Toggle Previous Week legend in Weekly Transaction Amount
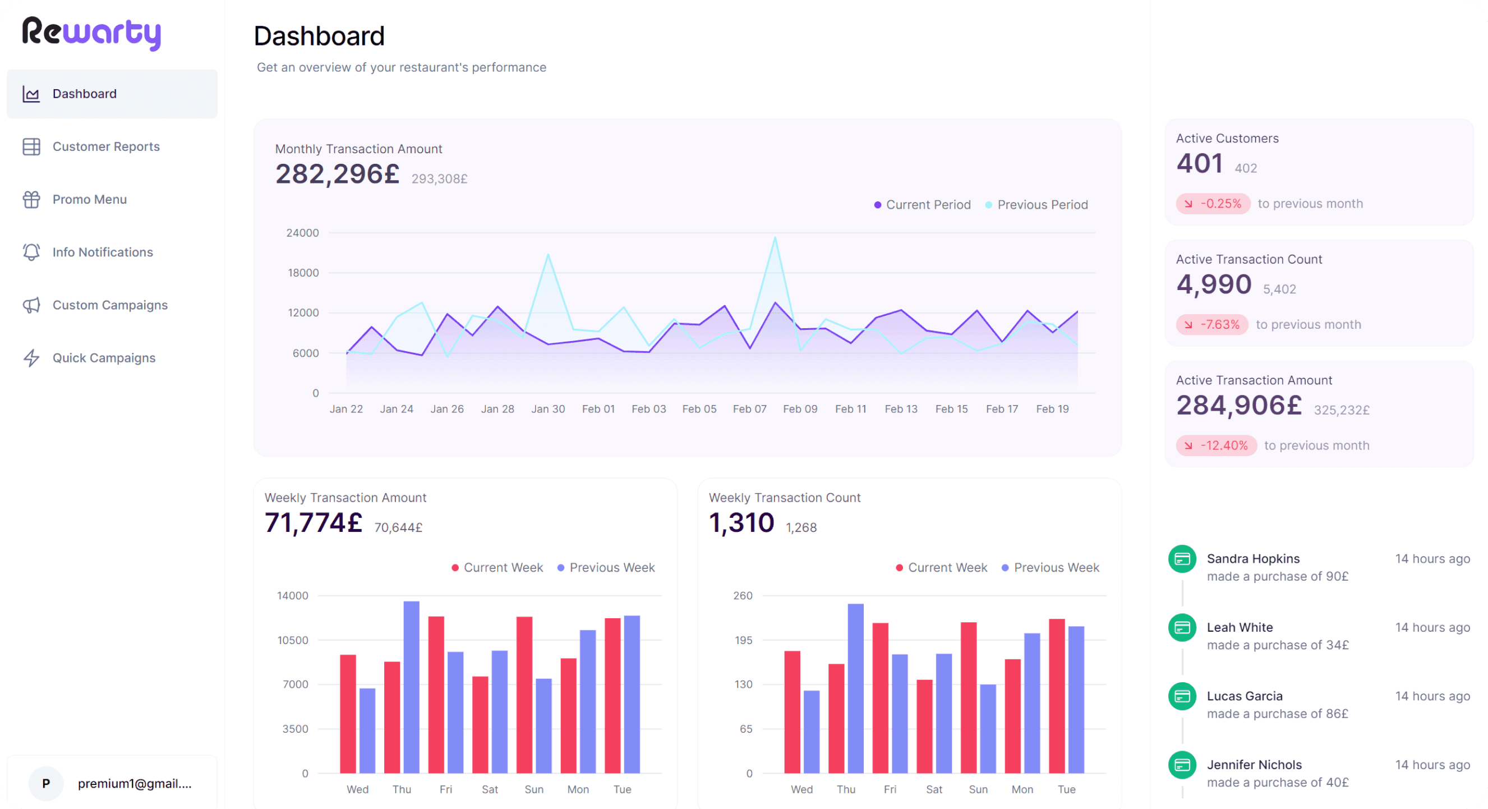Screen dimensions: 1488x809 (x=606, y=567)
